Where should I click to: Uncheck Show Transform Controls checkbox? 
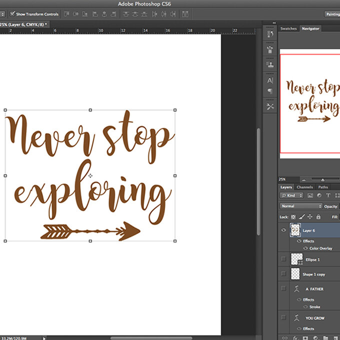coord(12,14)
